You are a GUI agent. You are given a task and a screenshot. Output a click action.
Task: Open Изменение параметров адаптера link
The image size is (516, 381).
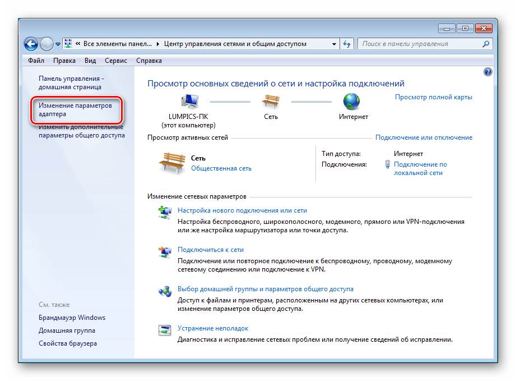(x=76, y=110)
